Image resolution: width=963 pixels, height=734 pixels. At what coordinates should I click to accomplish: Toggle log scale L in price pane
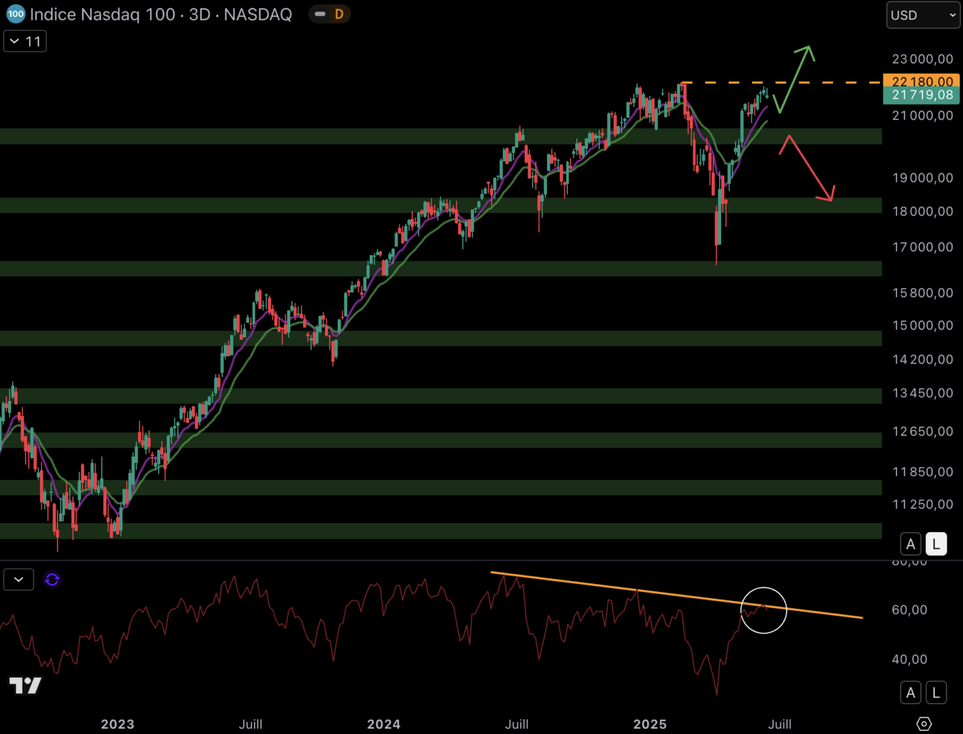(936, 544)
